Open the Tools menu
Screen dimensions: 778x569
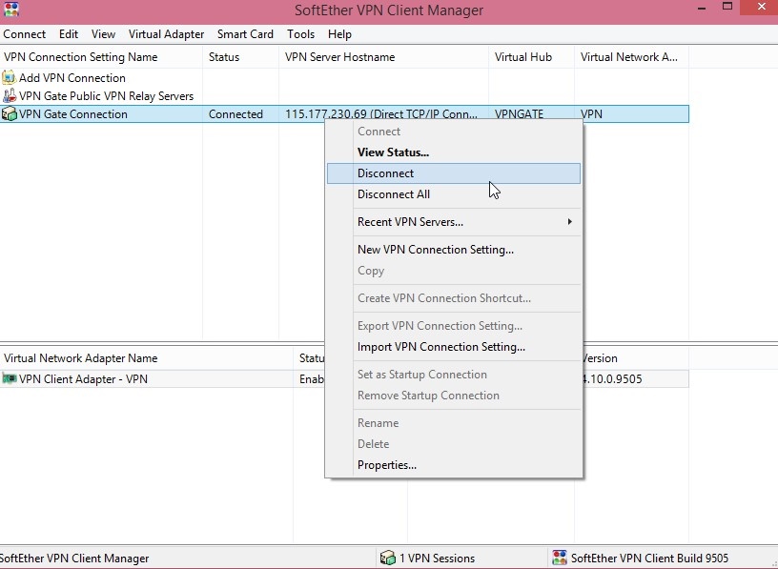point(300,34)
